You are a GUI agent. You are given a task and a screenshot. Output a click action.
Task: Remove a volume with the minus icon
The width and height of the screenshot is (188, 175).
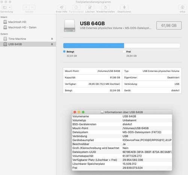tap(32, 8)
